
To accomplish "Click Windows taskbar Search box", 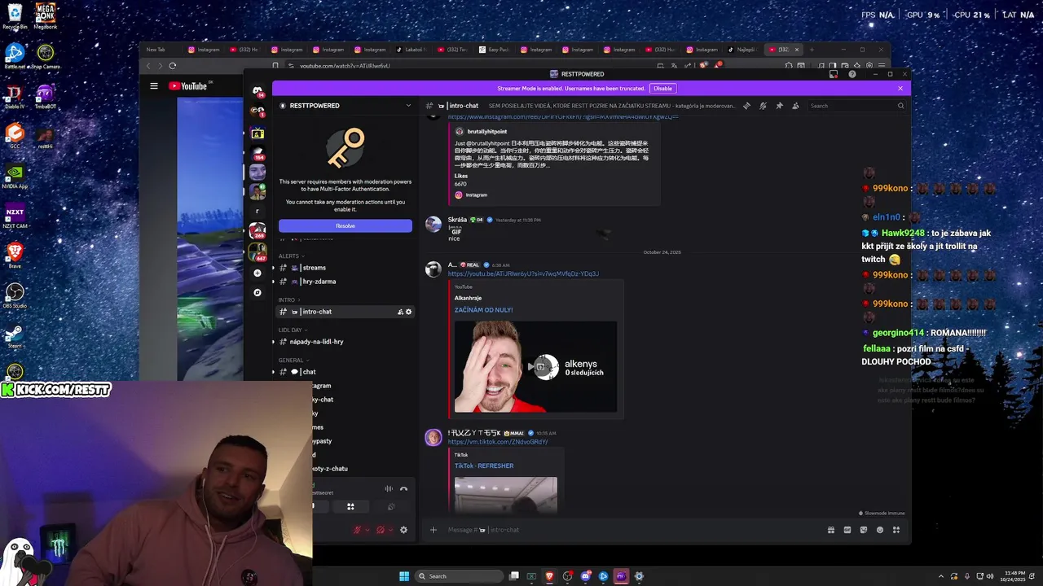I will [x=460, y=576].
